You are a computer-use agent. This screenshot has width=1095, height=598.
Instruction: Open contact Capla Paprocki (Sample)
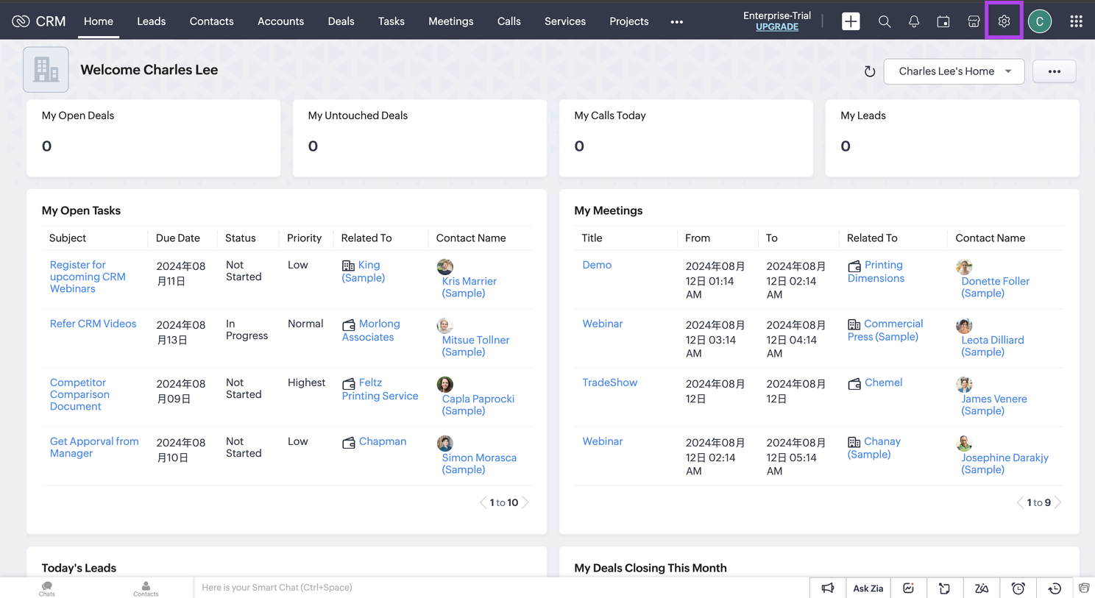(x=478, y=405)
